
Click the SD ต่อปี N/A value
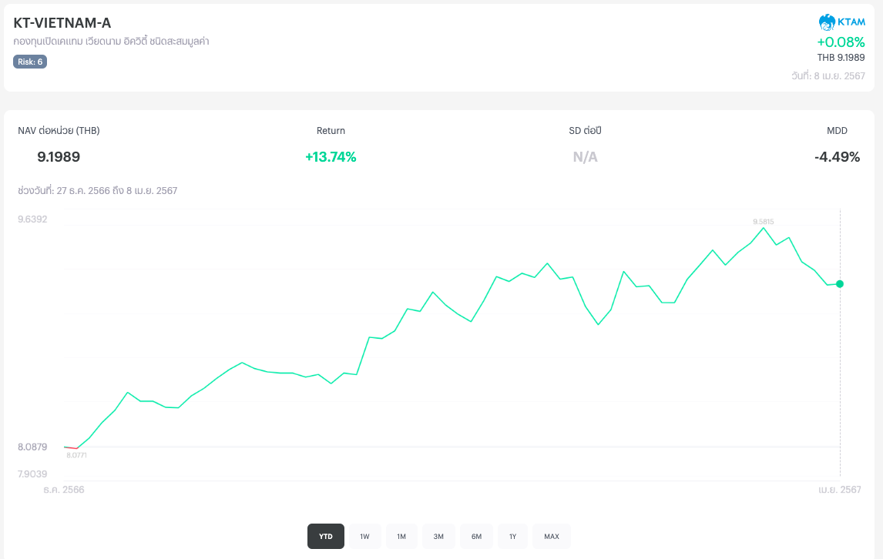585,157
